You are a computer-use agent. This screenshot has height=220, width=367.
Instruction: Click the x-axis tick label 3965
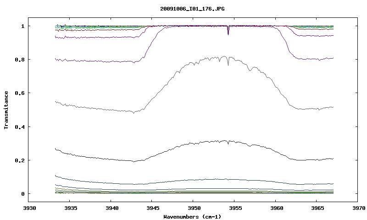(317, 208)
